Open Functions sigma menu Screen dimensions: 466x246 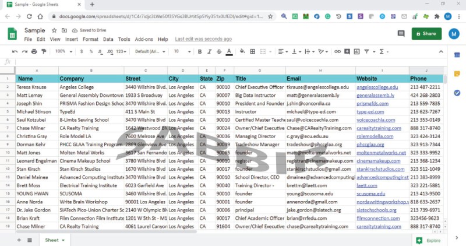[x=383, y=52]
